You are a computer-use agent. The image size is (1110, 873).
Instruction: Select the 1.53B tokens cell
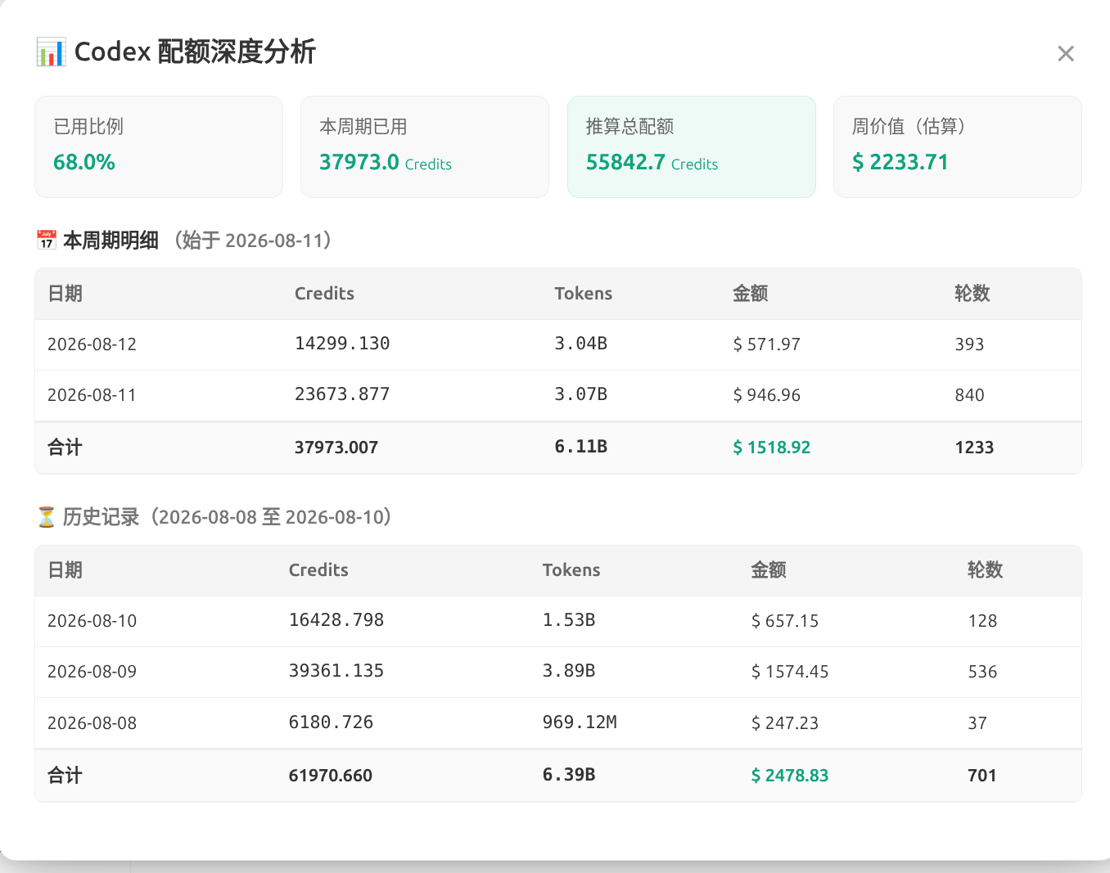point(569,620)
